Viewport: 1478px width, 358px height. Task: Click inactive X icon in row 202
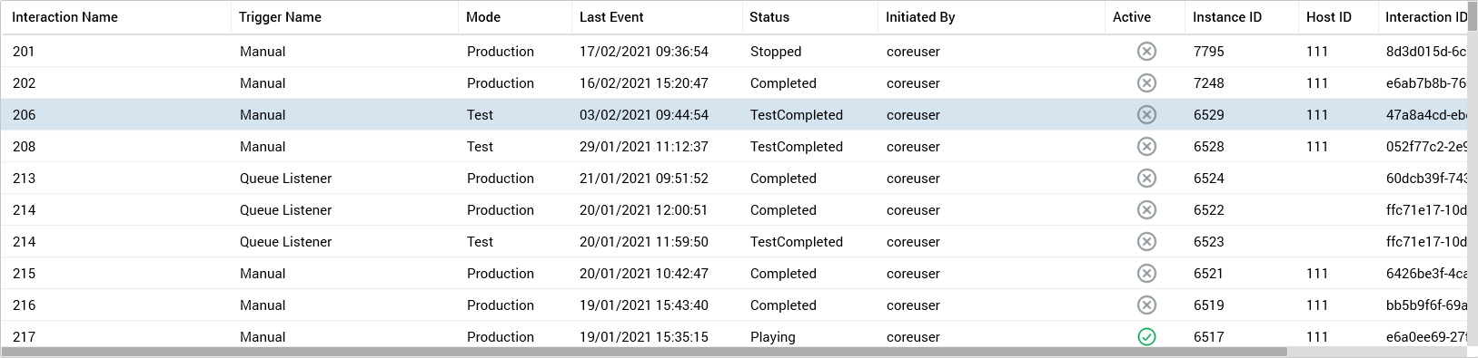click(x=1146, y=83)
